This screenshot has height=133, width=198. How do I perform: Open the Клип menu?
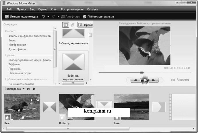coord(54,9)
